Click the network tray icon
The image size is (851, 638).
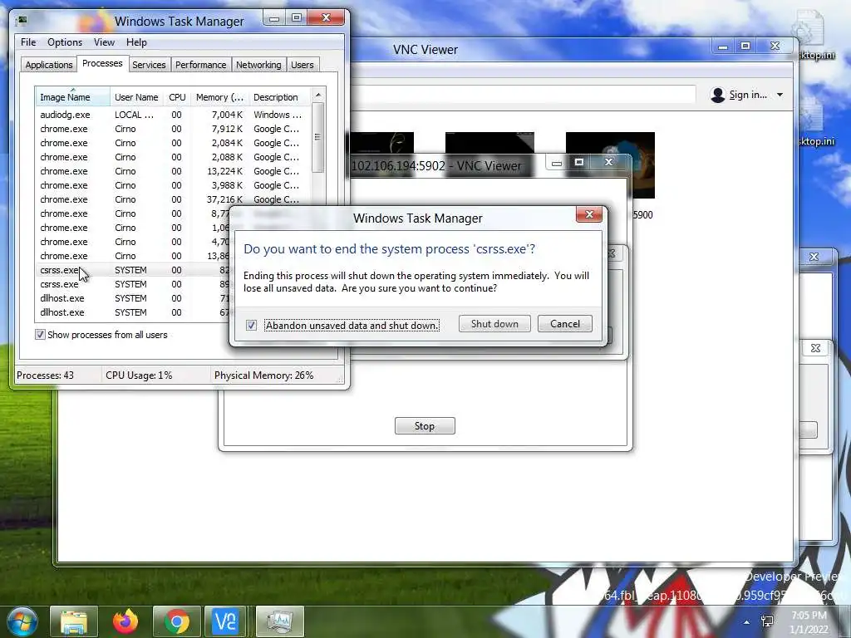point(767,621)
